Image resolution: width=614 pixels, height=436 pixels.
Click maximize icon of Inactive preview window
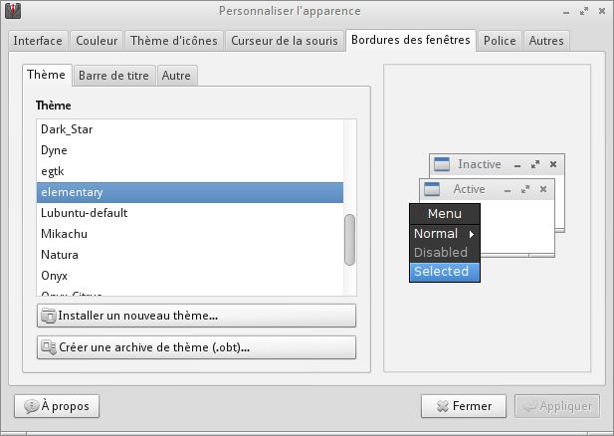[x=535, y=164]
